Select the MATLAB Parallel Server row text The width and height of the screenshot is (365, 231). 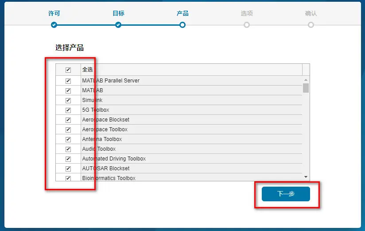tap(111, 81)
